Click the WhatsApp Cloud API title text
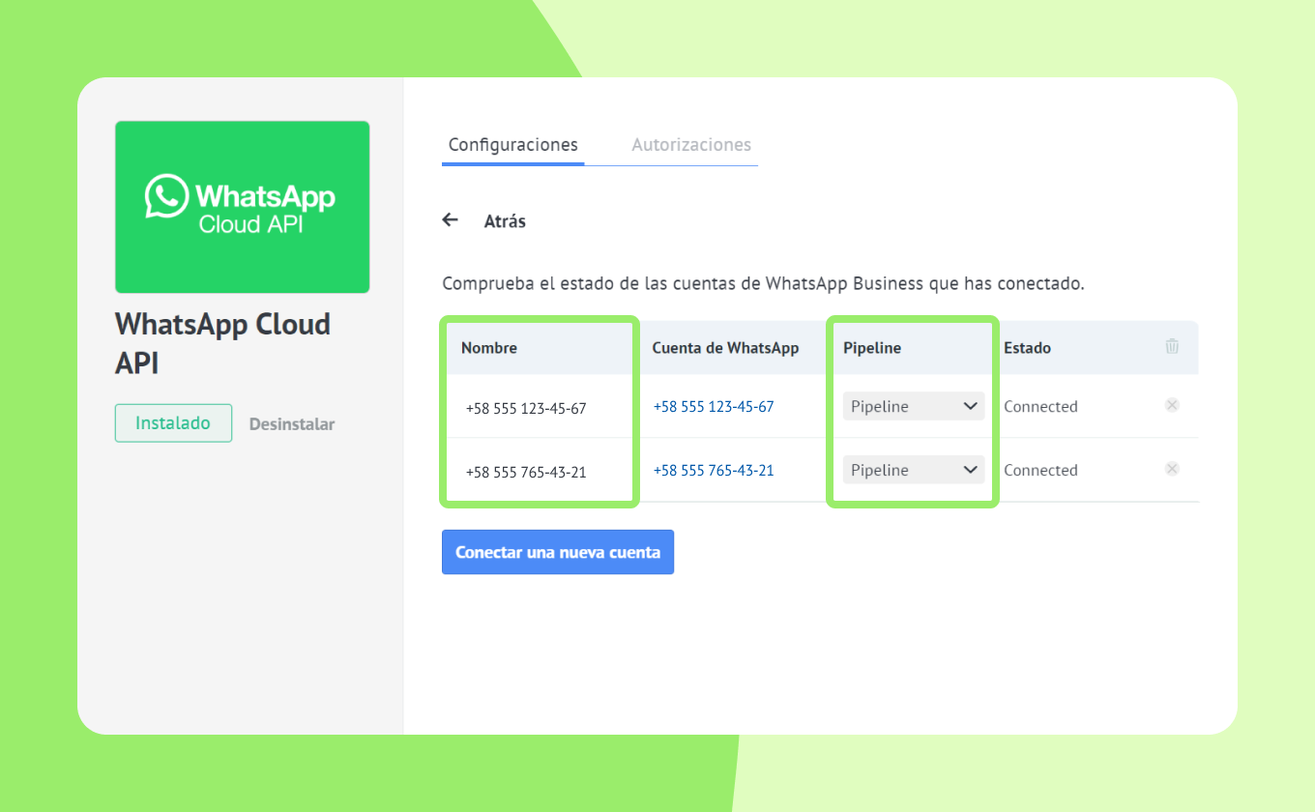This screenshot has height=812, width=1315. (222, 343)
